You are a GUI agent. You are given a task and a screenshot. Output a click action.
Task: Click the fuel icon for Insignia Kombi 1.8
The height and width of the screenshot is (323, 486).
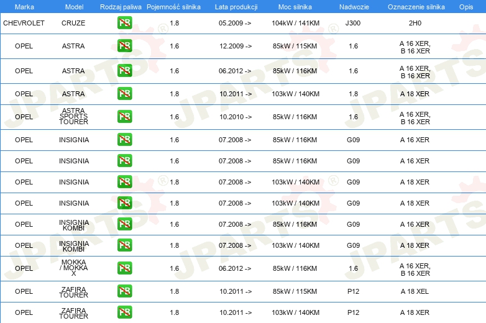pyautogui.click(x=124, y=245)
